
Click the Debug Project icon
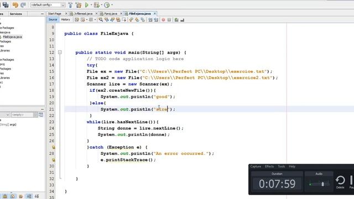tap(97, 5)
